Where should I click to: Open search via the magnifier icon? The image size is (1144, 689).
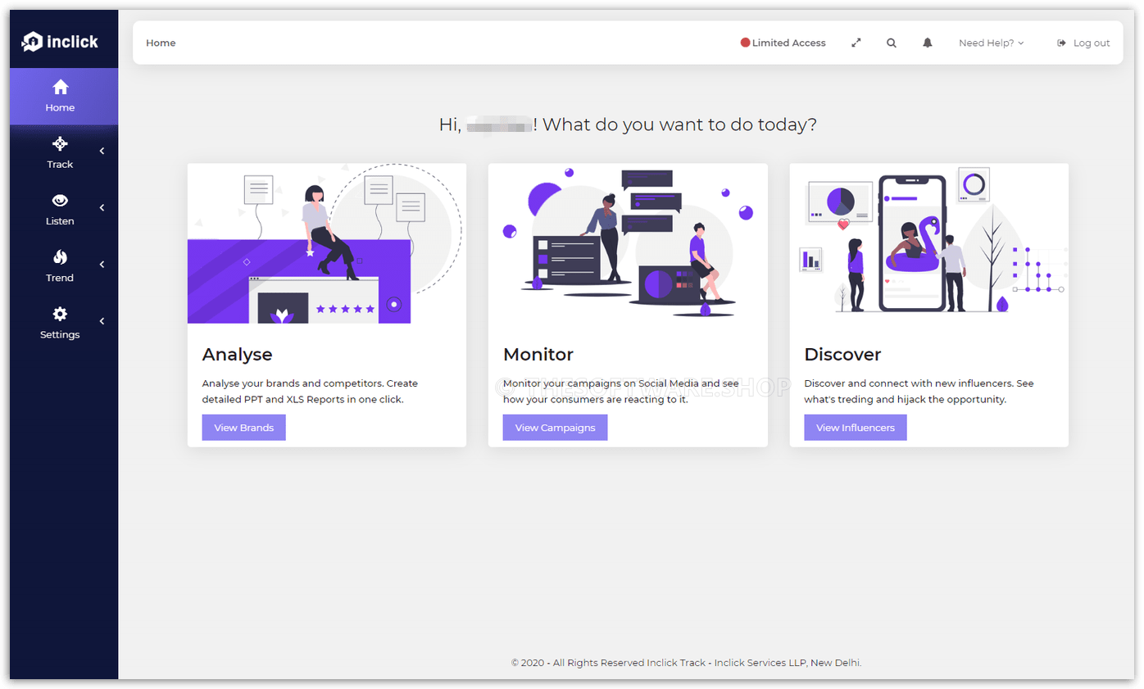point(891,43)
